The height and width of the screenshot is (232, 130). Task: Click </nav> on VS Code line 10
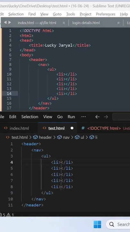click(x=39, y=199)
